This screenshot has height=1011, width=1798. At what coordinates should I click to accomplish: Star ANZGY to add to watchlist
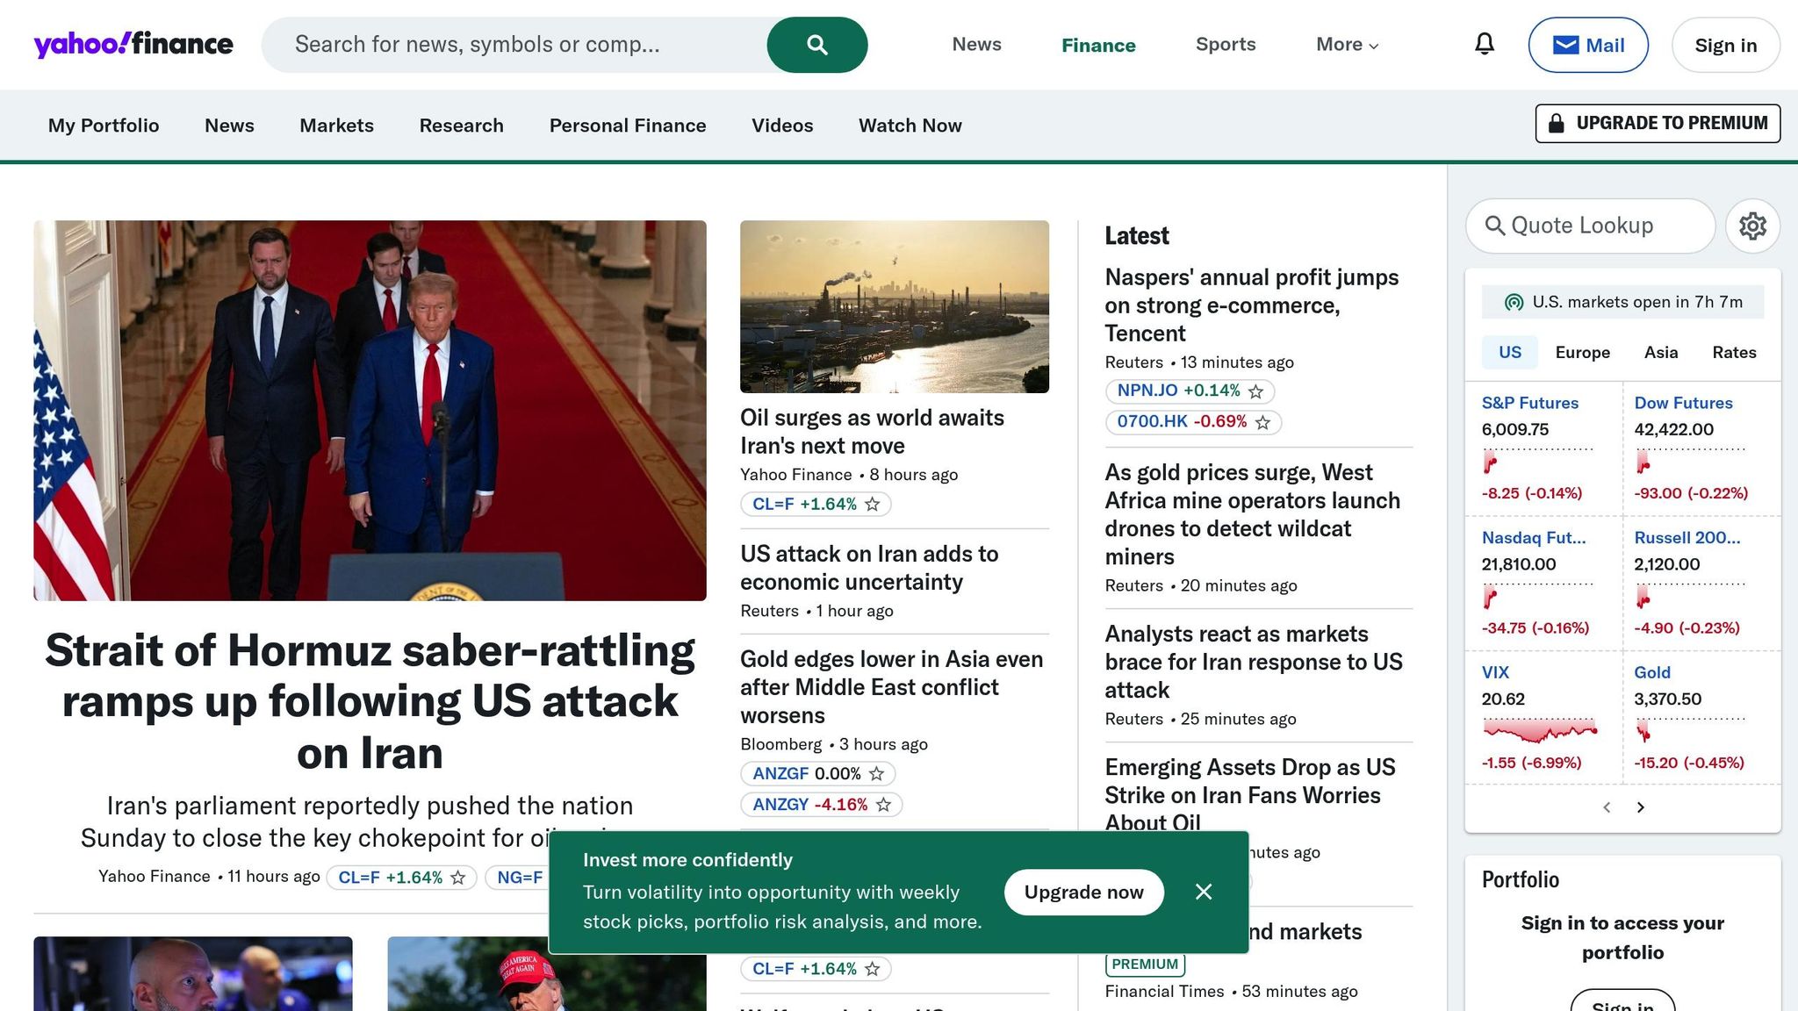[x=883, y=804]
